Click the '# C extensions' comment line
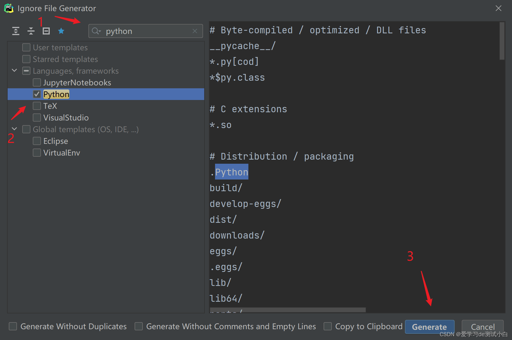The width and height of the screenshot is (512, 340). point(248,109)
